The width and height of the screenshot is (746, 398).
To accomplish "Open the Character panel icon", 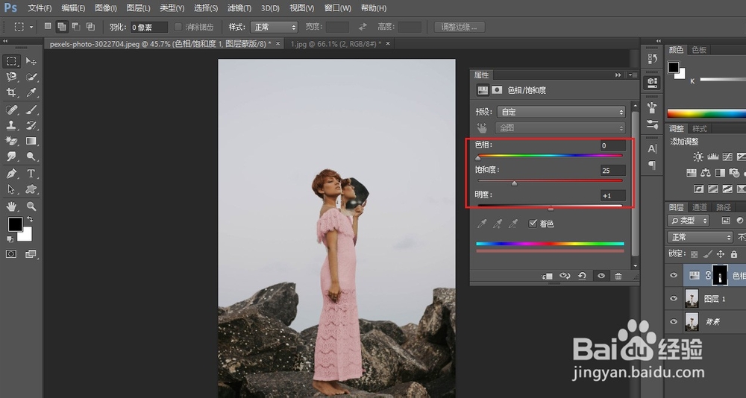I will point(652,148).
